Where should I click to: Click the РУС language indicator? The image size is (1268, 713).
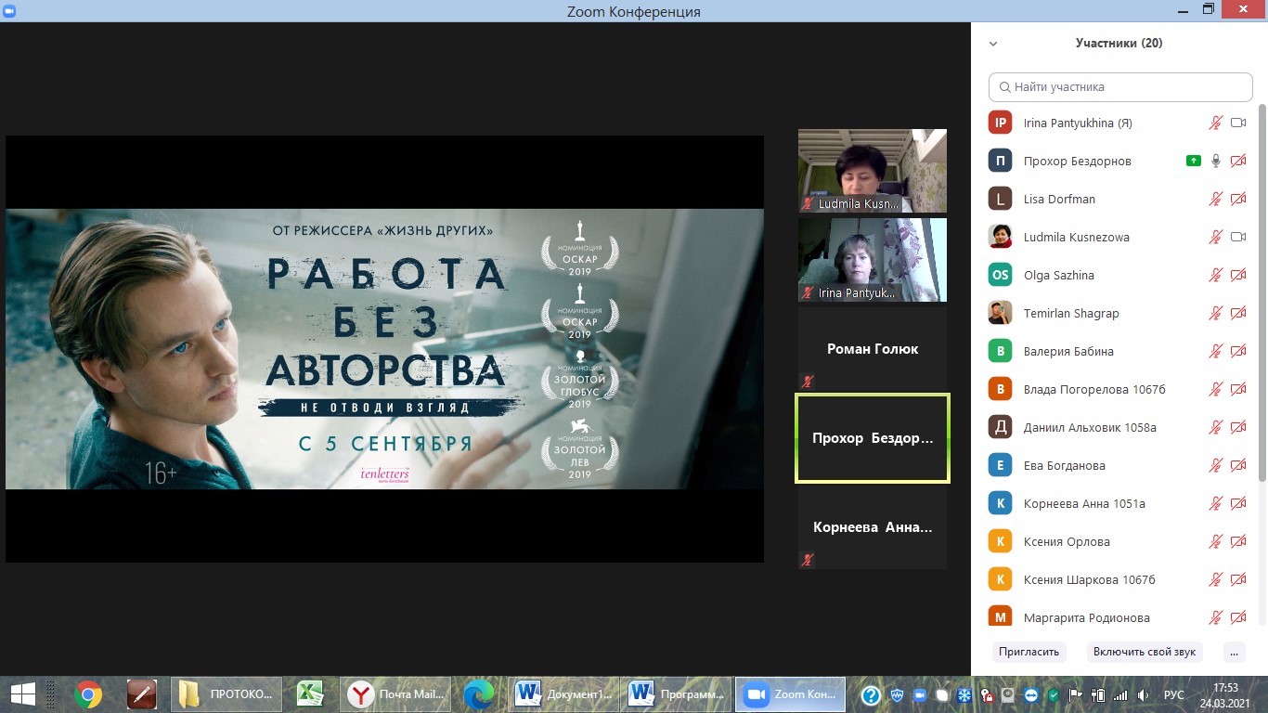1174,694
